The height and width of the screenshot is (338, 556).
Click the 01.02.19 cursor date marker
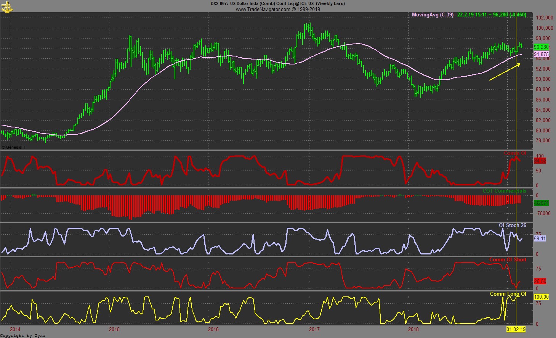point(516,329)
